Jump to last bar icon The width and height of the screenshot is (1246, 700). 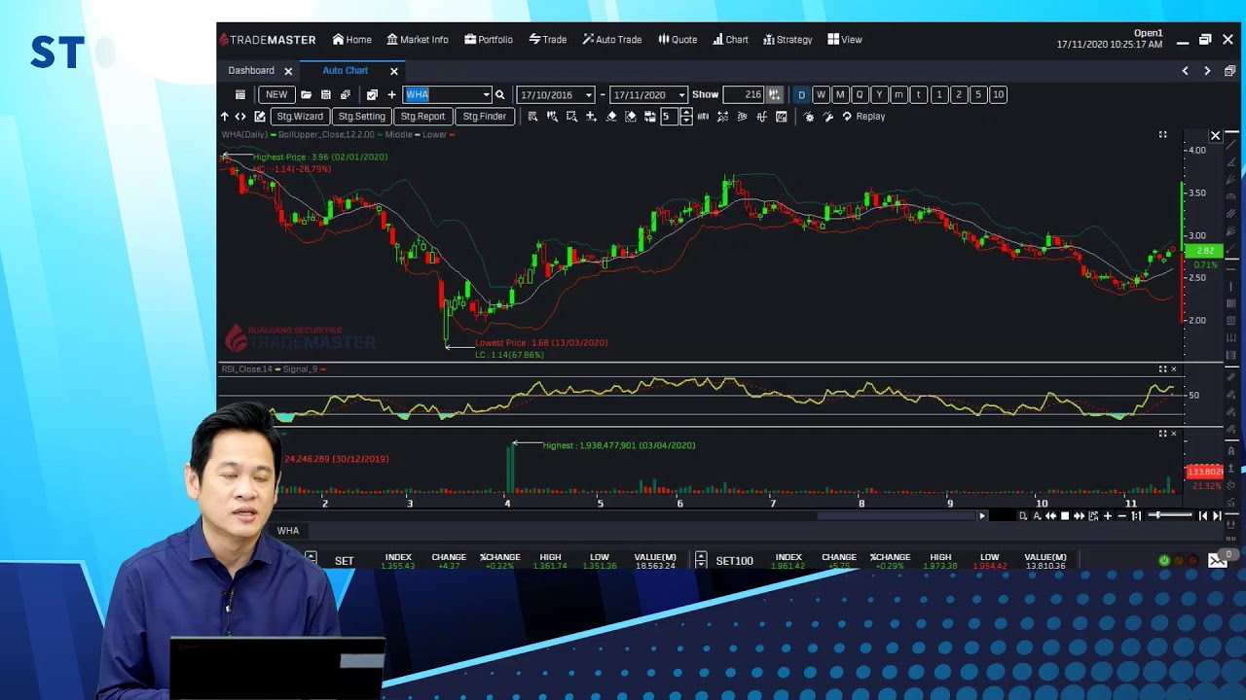[1217, 515]
